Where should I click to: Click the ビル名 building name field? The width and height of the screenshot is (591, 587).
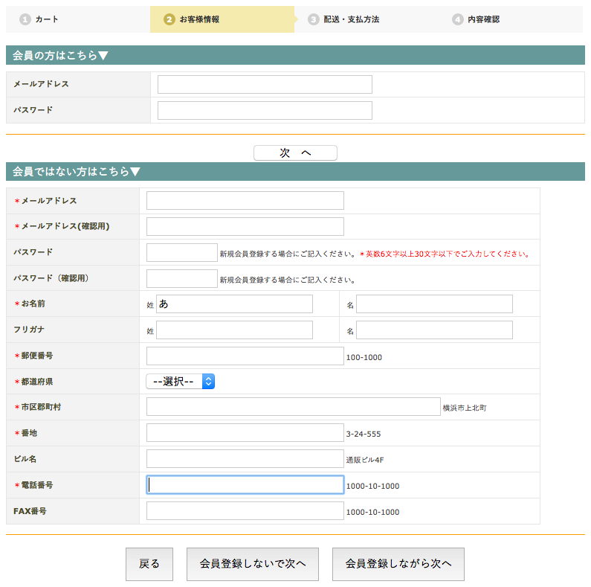(245, 459)
